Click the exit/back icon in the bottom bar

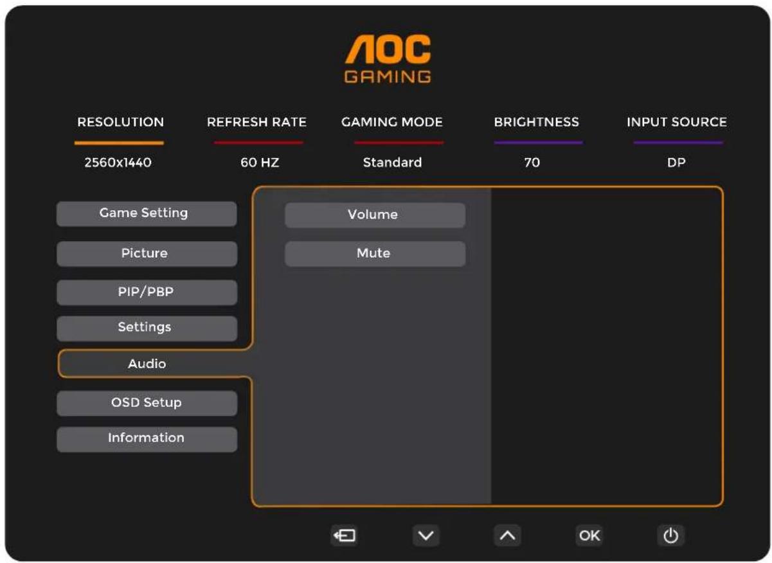pos(345,535)
